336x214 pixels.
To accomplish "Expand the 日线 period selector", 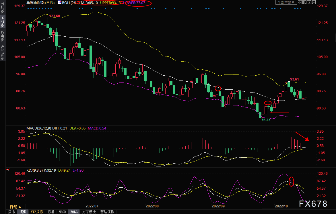I will [15, 207].
